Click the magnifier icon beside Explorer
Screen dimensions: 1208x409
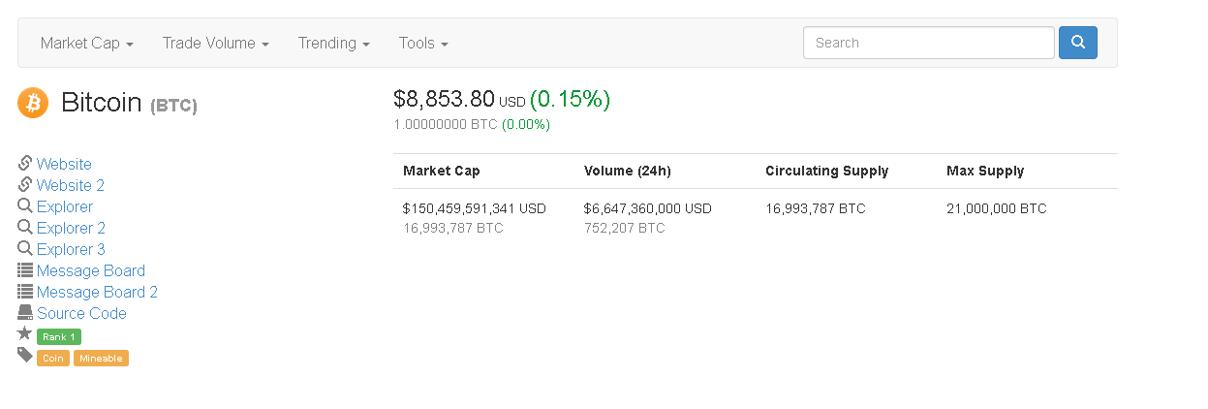tap(25, 206)
